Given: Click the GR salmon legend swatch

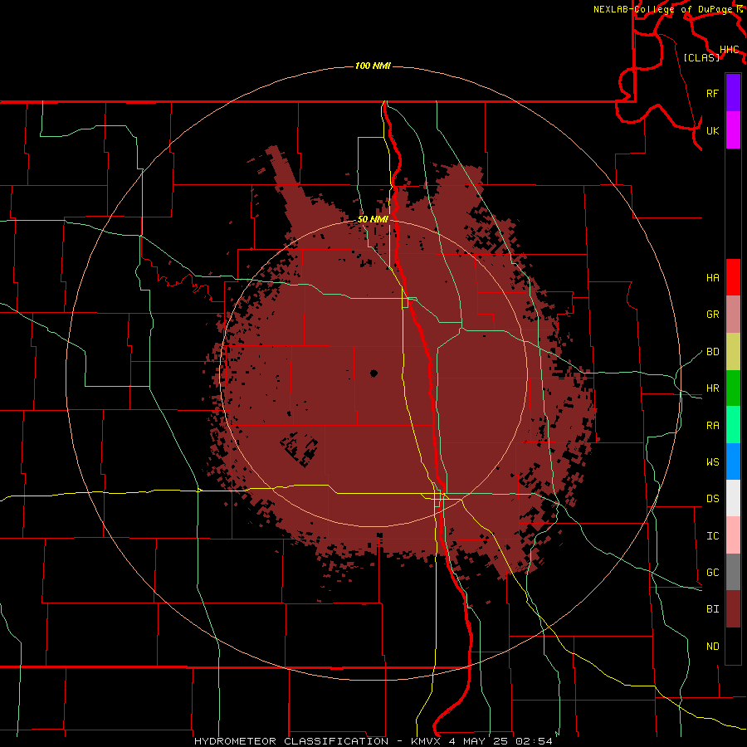Looking at the screenshot, I should click(733, 315).
